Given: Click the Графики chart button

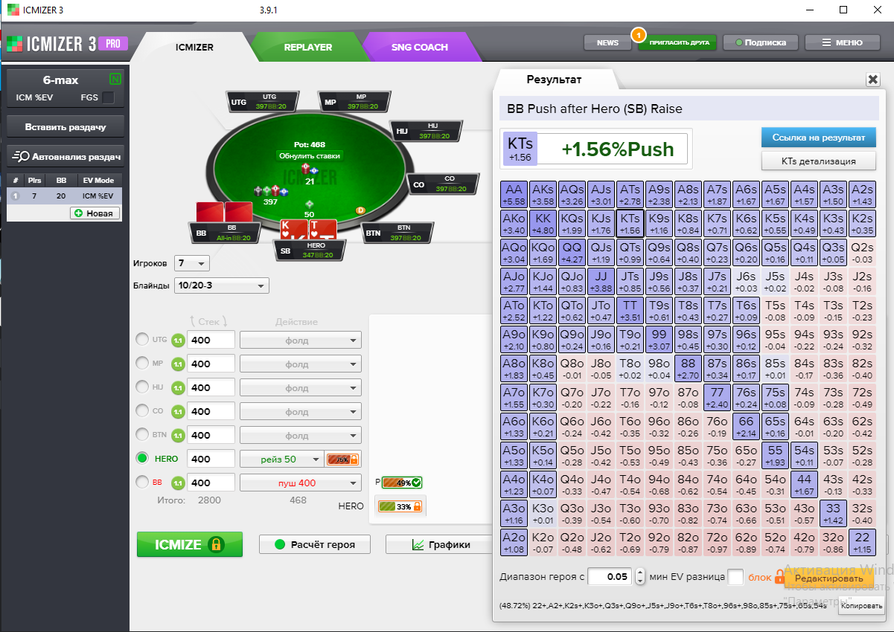Looking at the screenshot, I should [441, 544].
